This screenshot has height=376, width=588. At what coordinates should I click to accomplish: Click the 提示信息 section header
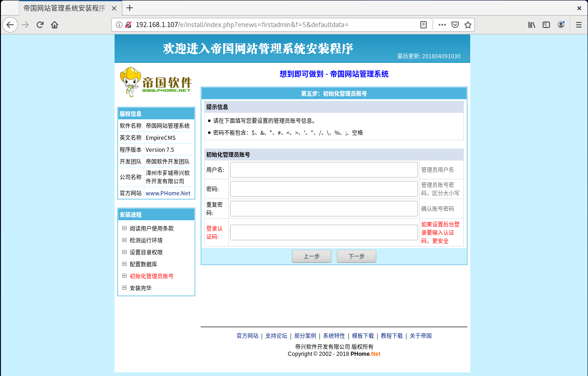[x=334, y=107]
